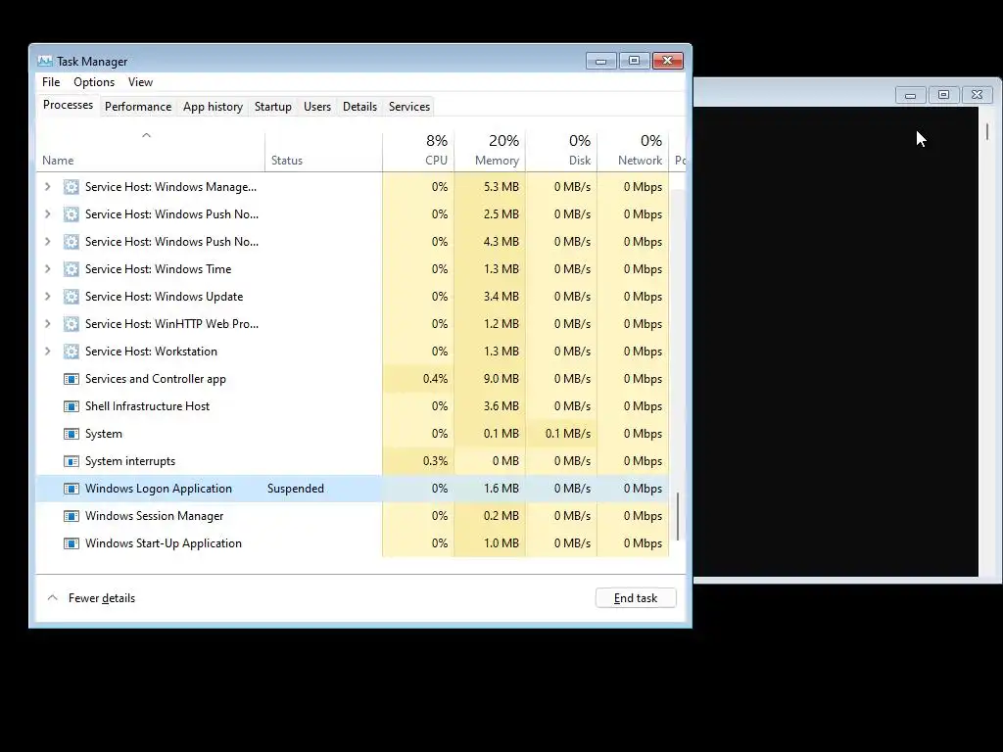The height and width of the screenshot is (752, 1003).
Task: Collapse view with Fewer details chevron
Action: [53, 598]
